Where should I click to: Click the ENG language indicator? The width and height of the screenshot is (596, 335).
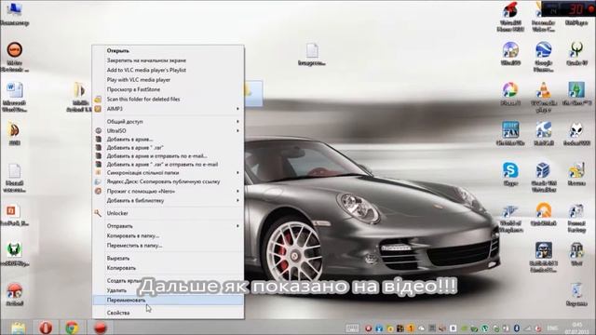pos(552,328)
